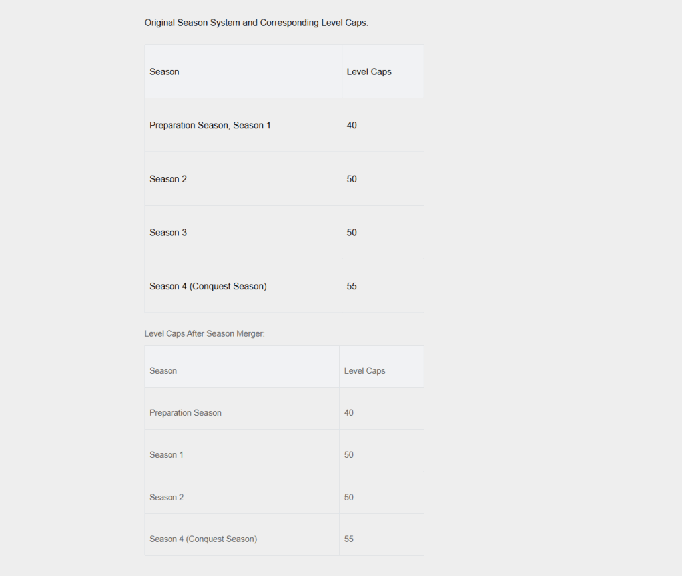The height and width of the screenshot is (576, 682).
Task: Click Season 4 (Conquest Season) in merger table
Action: tap(203, 539)
